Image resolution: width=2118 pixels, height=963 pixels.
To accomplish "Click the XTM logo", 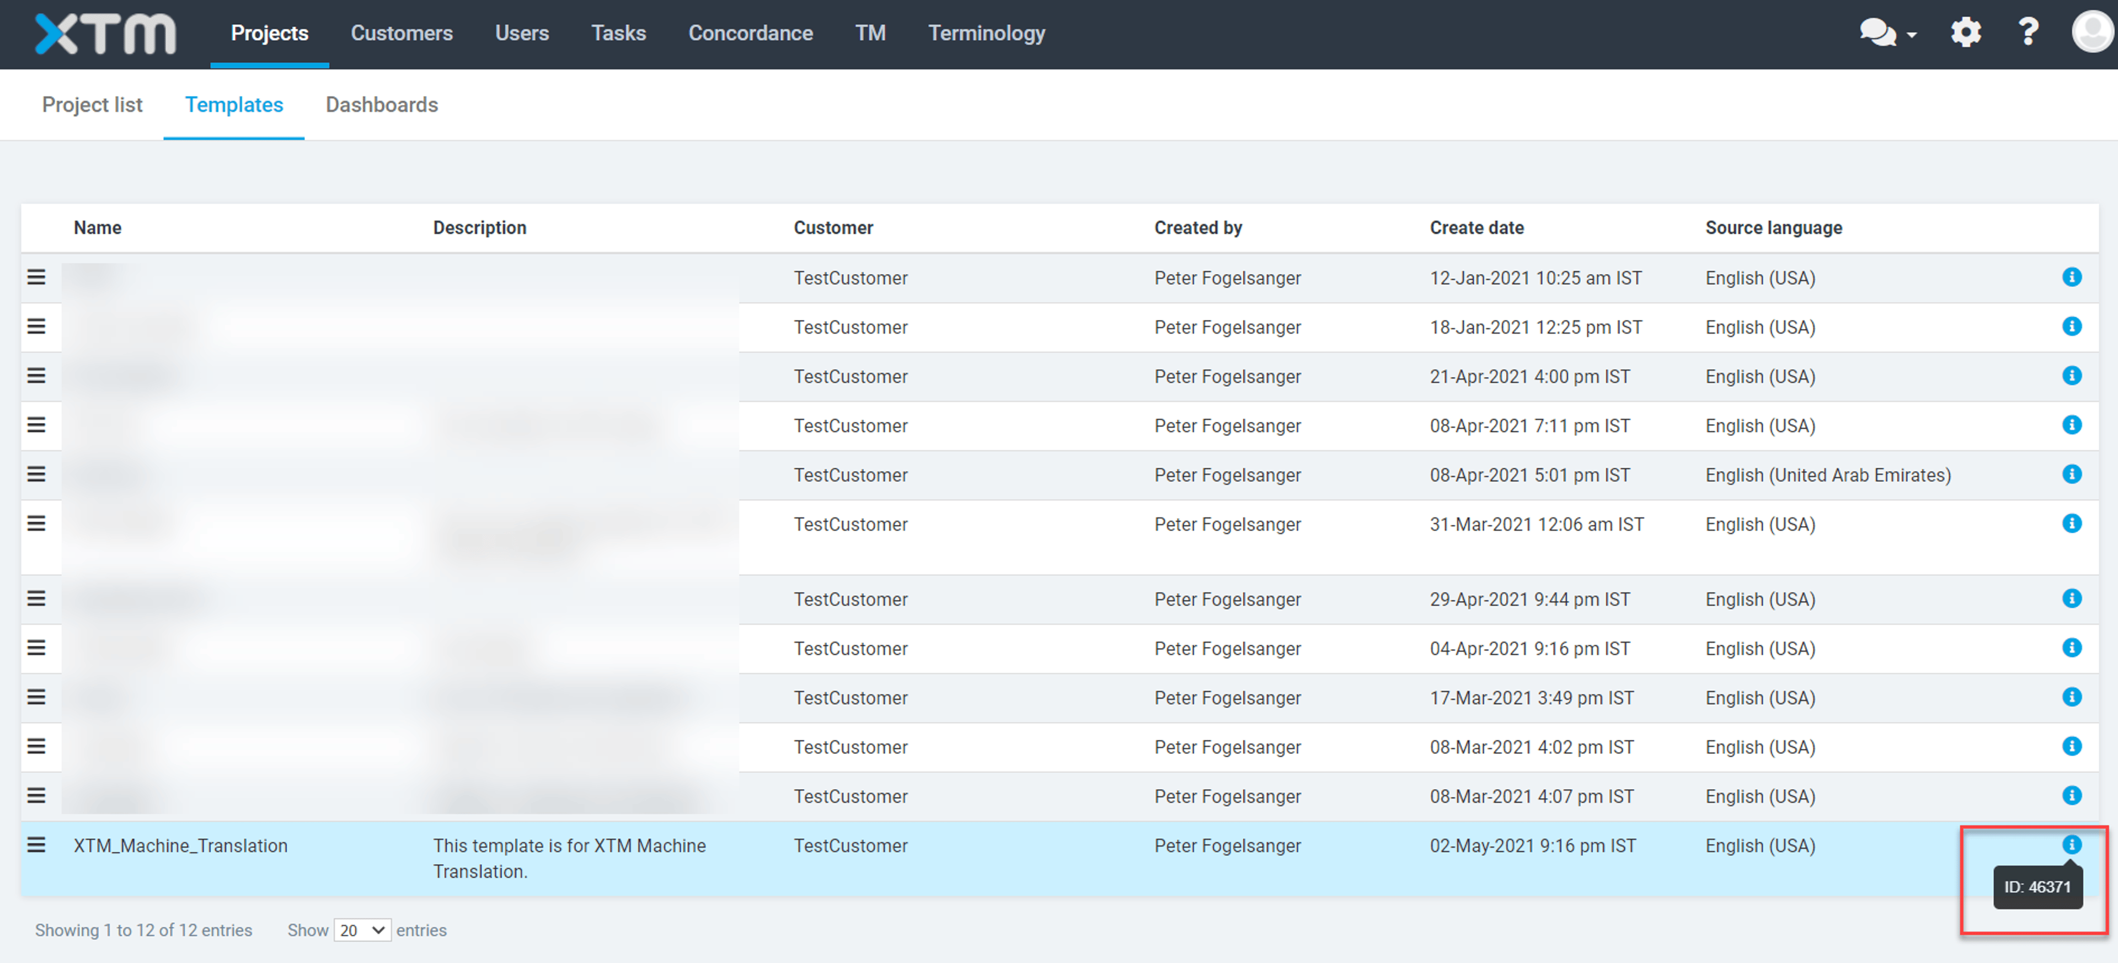I will [105, 34].
